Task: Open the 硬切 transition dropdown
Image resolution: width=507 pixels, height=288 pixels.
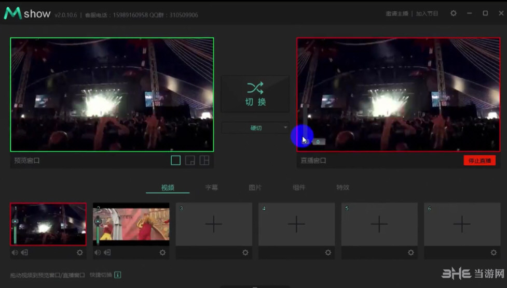Action: coord(255,127)
